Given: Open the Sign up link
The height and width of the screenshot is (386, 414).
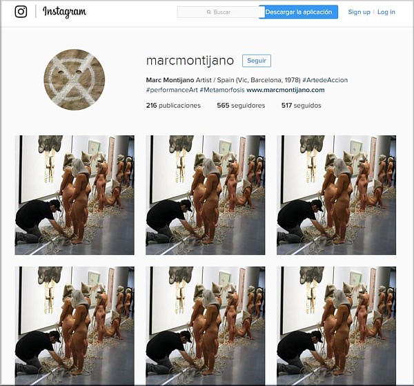Looking at the screenshot, I should coord(359,12).
